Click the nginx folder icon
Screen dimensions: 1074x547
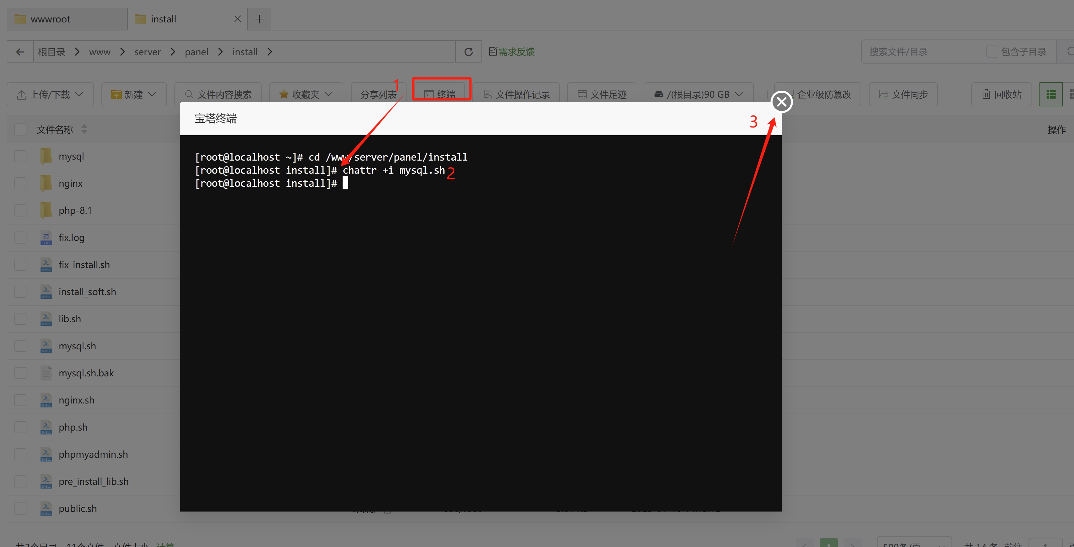click(46, 183)
